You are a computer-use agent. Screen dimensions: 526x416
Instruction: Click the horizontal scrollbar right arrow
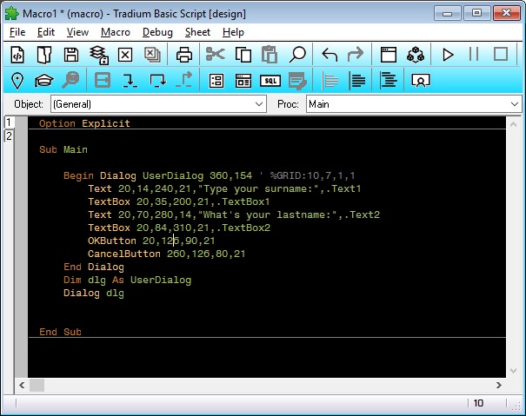499,385
